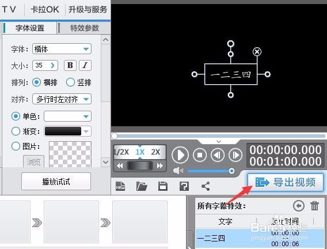Image resolution: width=327 pixels, height=249 pixels.
Task: Click the jog wheel between rewind and forward
Action: [140, 166]
